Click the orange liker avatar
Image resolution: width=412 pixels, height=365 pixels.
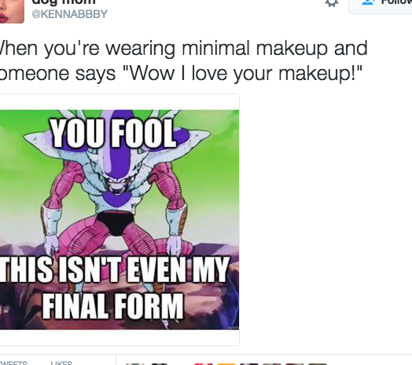(x=226, y=364)
